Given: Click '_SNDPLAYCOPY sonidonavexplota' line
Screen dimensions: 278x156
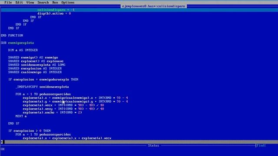Looking at the screenshot, I should (42, 87).
